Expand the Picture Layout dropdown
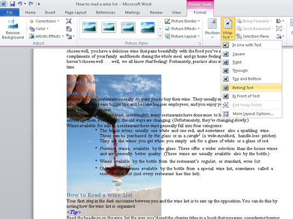This screenshot has height=219, width=293. [x=182, y=36]
